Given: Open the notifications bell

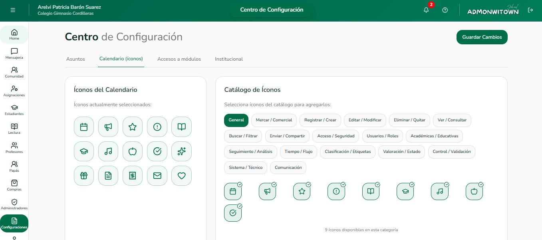Looking at the screenshot, I should click(426, 10).
